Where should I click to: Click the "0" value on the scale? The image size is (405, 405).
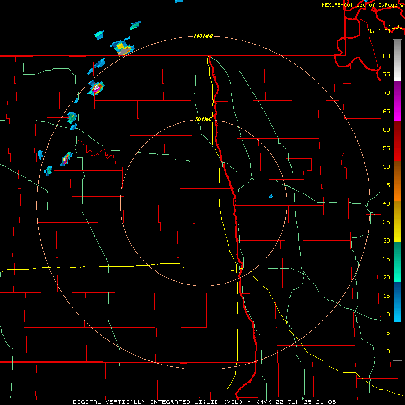coord(388,351)
